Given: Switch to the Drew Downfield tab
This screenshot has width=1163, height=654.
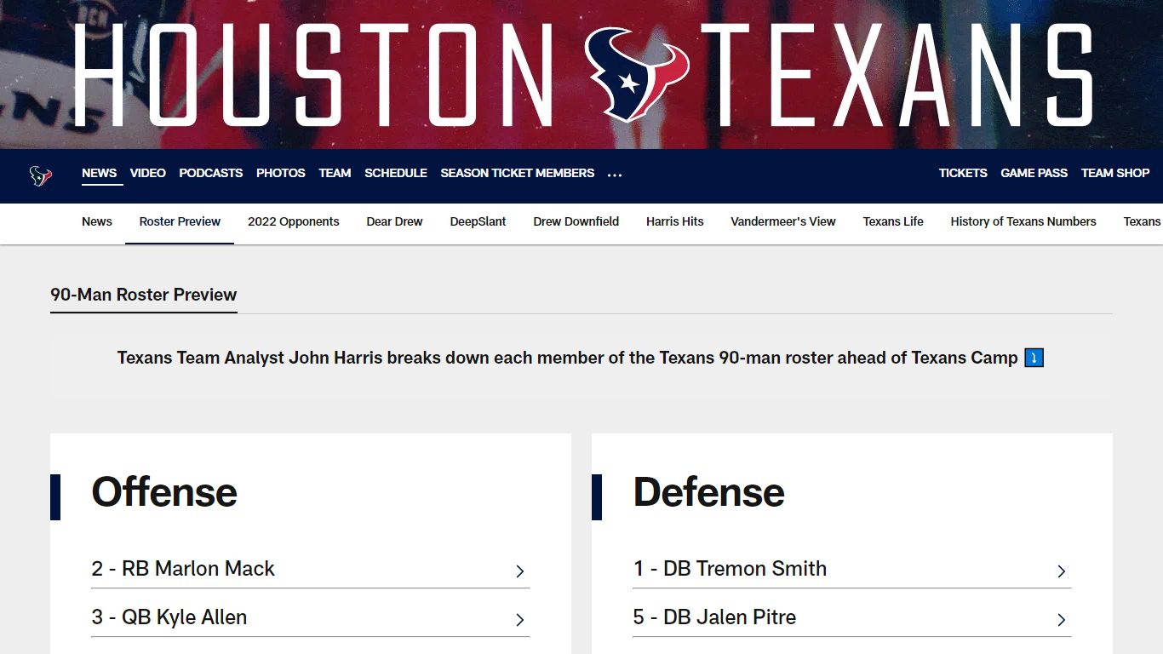Looking at the screenshot, I should coord(576,221).
